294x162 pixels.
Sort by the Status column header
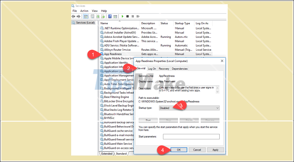[x=166, y=23]
